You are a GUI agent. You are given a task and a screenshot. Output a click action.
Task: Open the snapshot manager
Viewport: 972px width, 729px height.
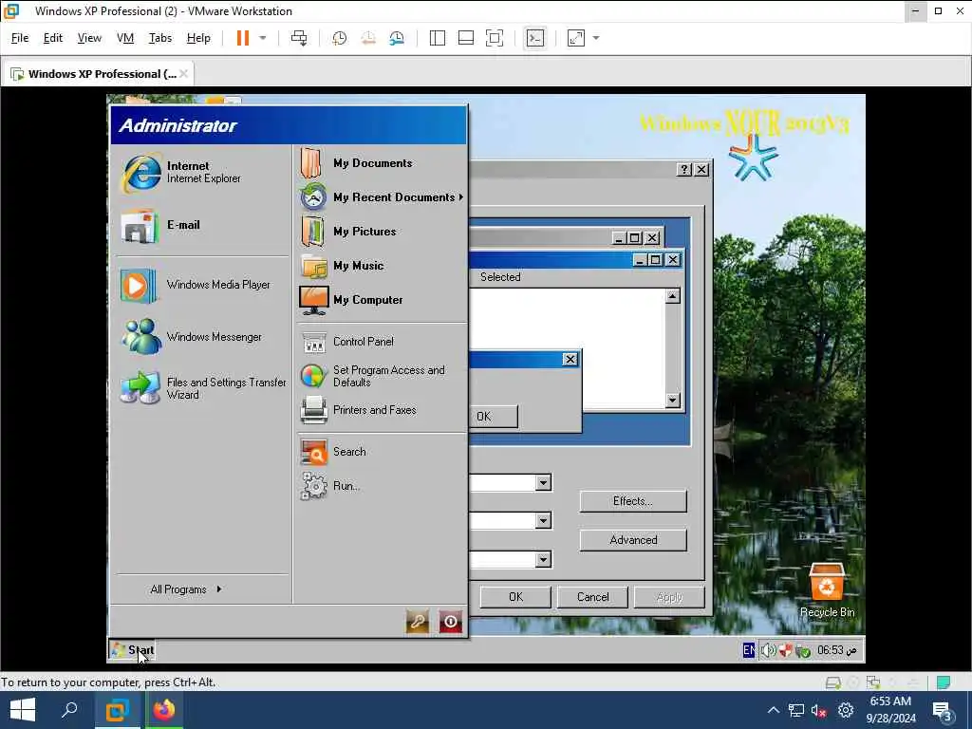[x=397, y=38]
